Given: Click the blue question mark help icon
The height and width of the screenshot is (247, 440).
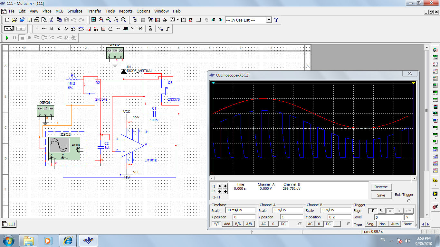Looking at the screenshot, I should coord(276,20).
